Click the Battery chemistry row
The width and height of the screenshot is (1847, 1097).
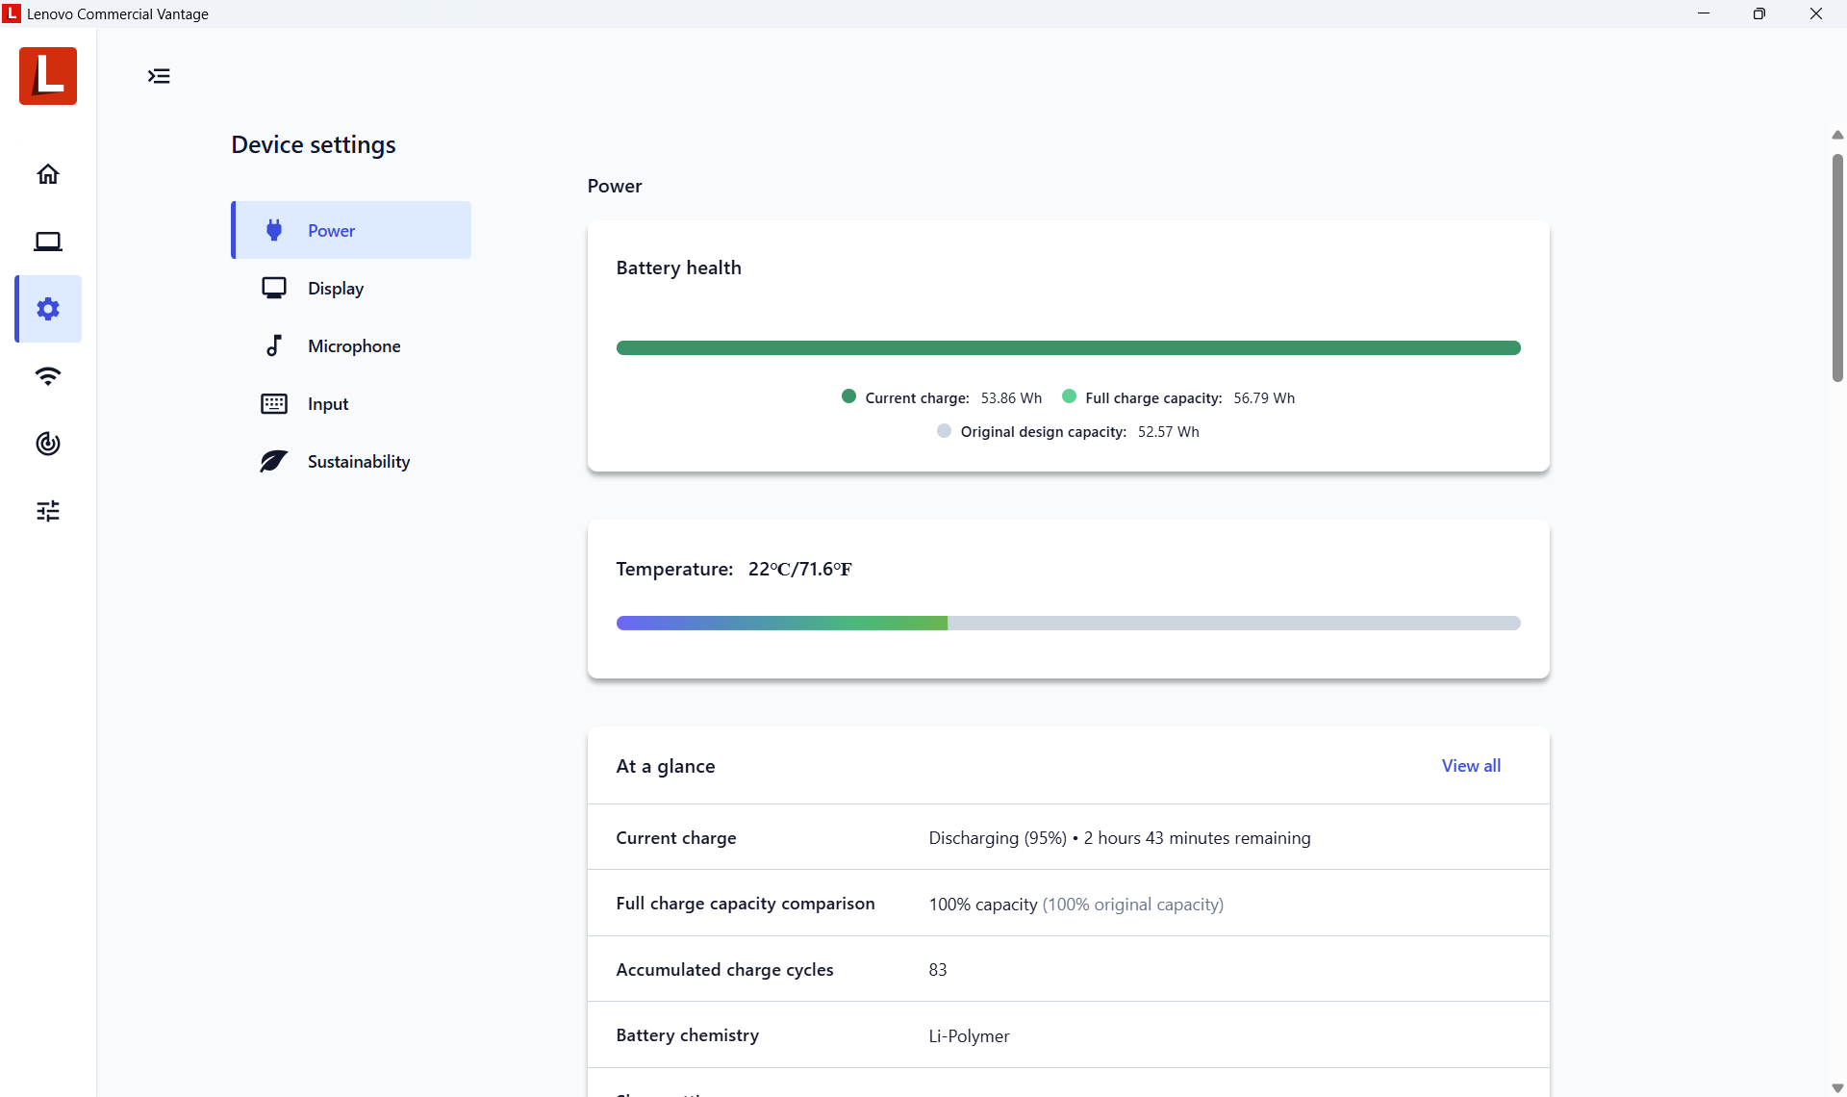1068,1035
